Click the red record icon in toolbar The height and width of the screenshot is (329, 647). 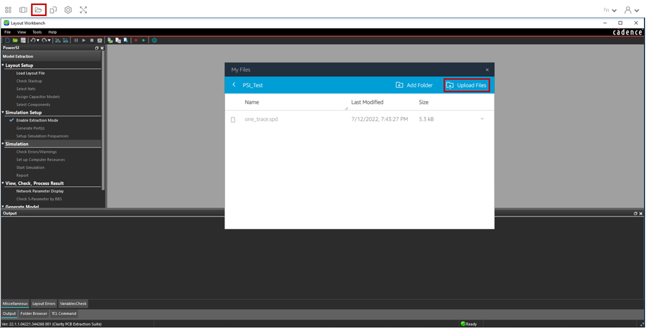pyautogui.click(x=136, y=40)
